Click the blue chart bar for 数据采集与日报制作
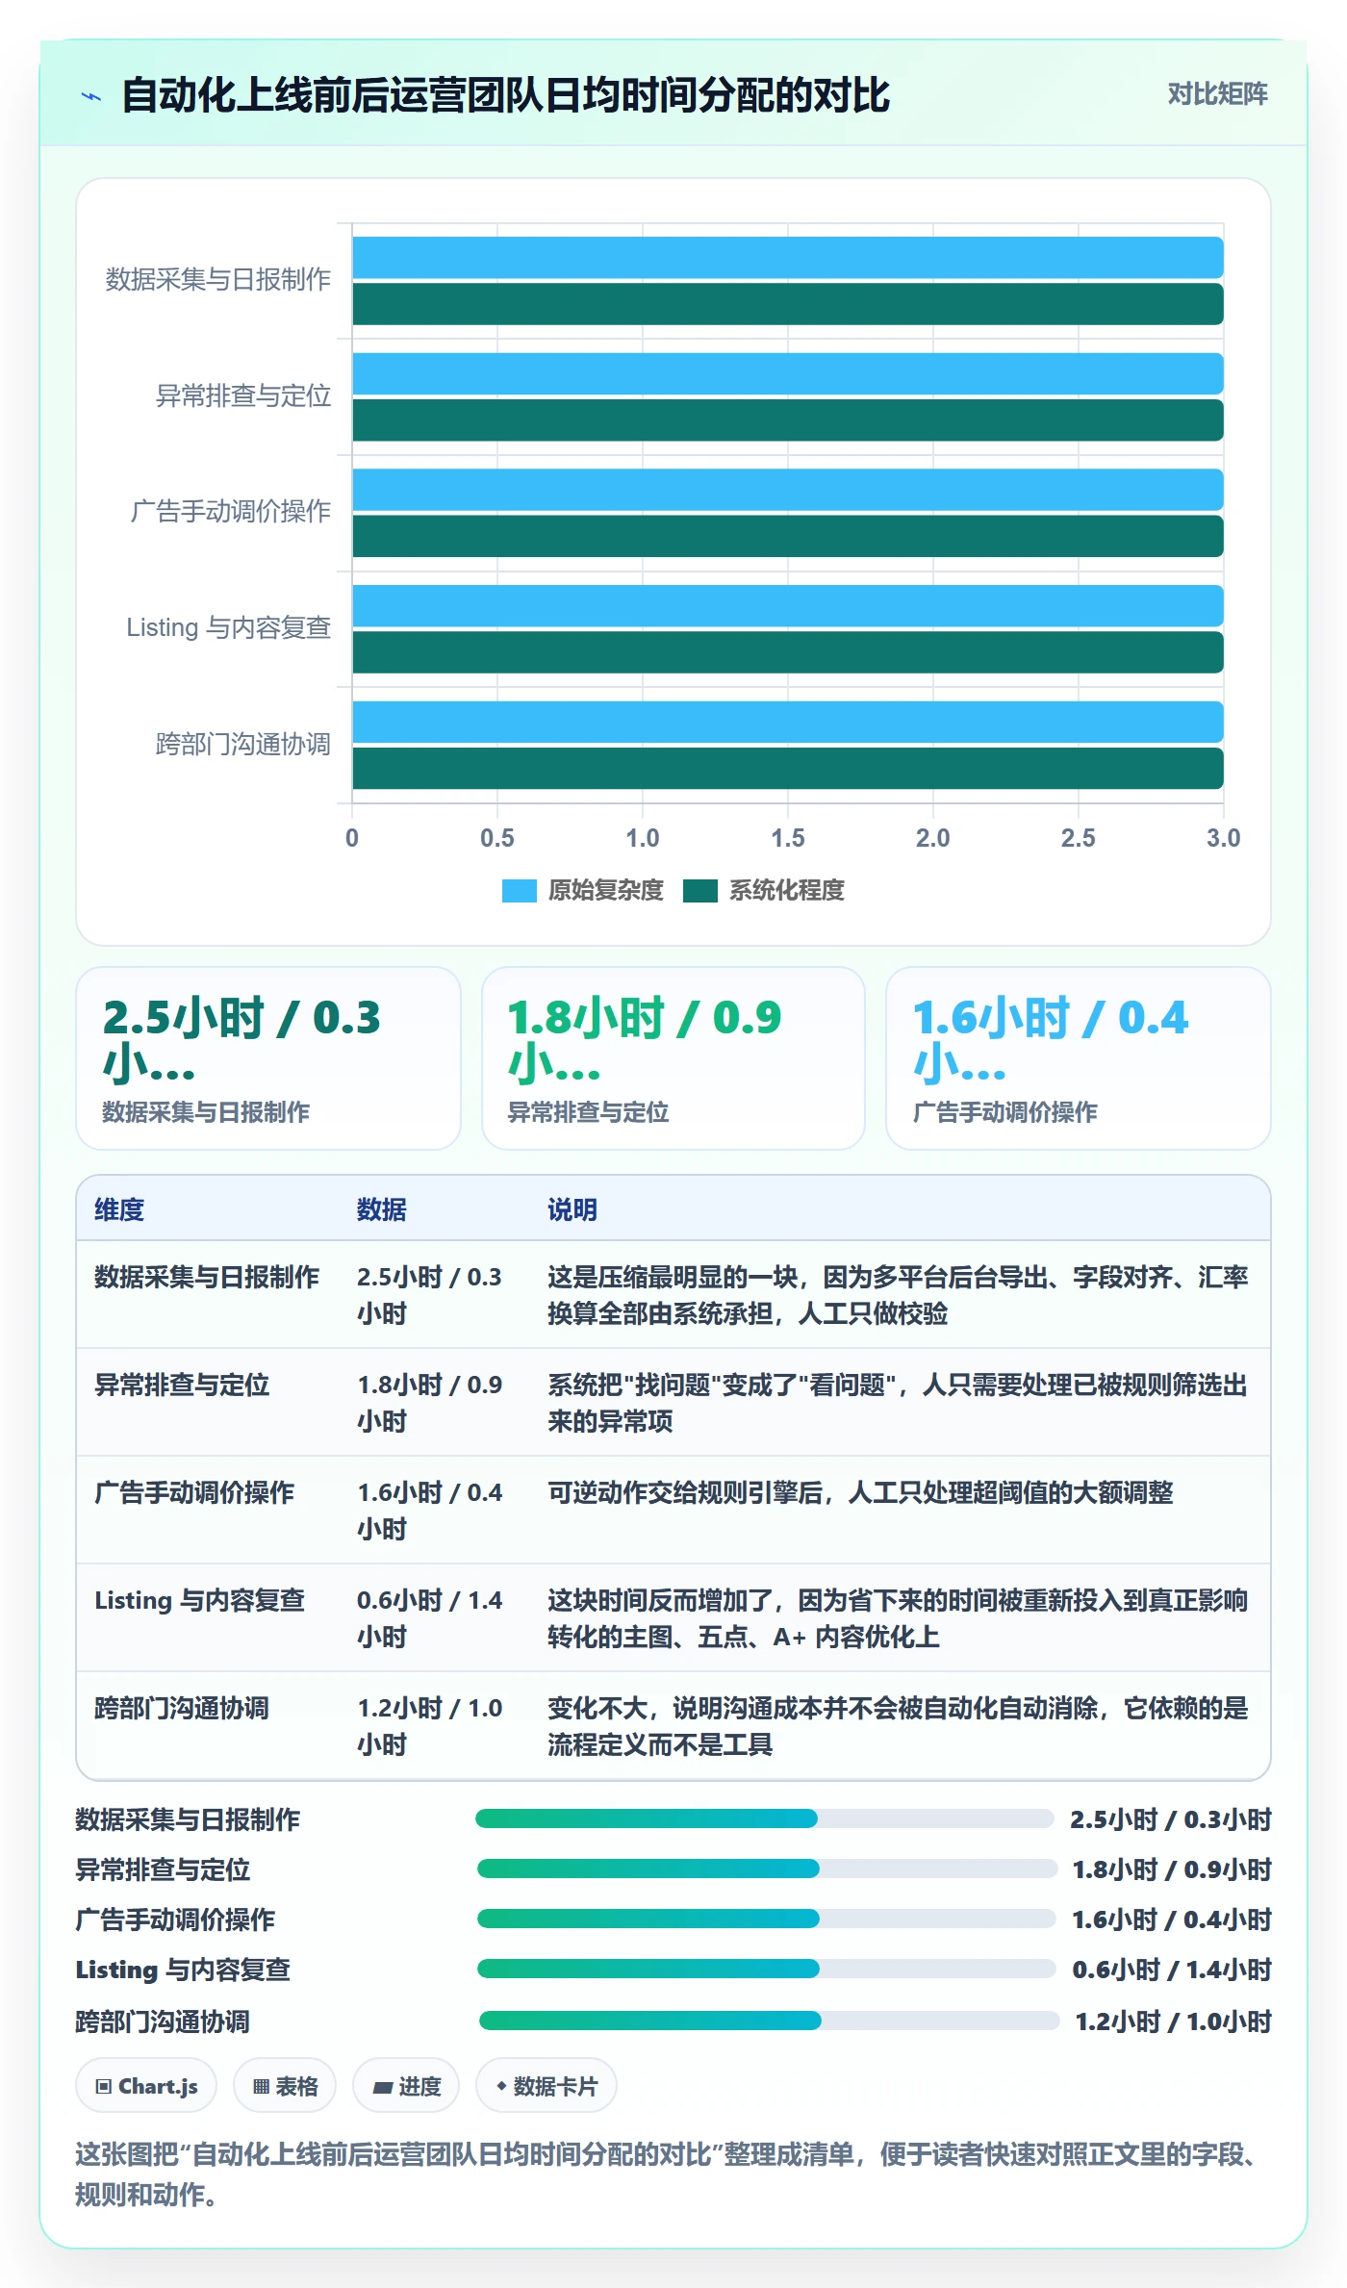1347x2288 pixels. click(788, 258)
